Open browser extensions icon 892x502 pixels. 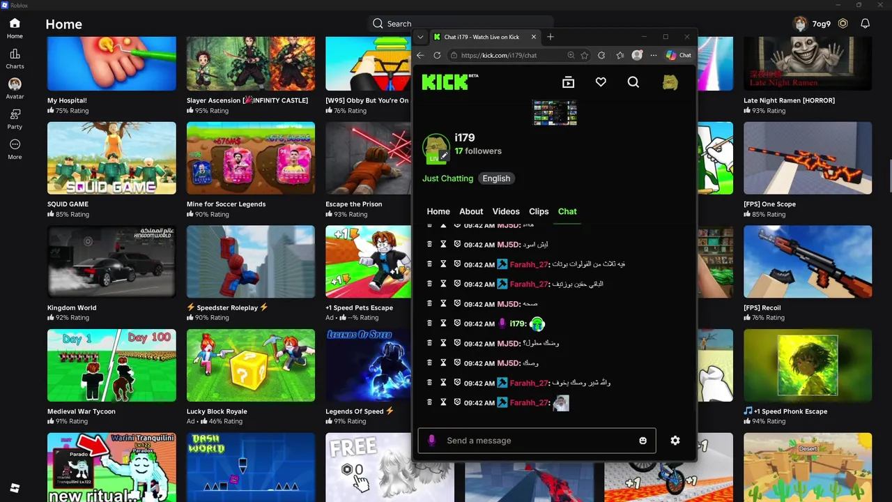601,55
